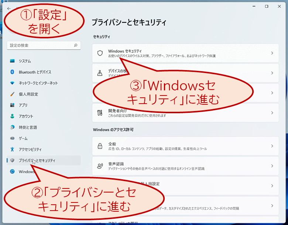The width and height of the screenshot is (288, 225).
Task: Click the 全般 padlock icon
Action: coord(100,146)
